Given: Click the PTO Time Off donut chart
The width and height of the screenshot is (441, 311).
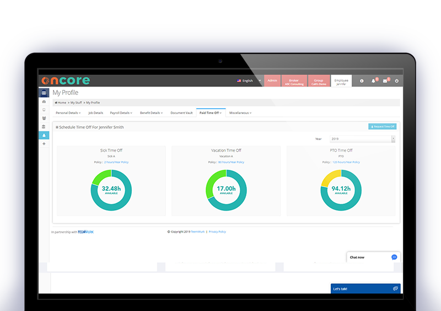Looking at the screenshot, I should click(341, 190).
